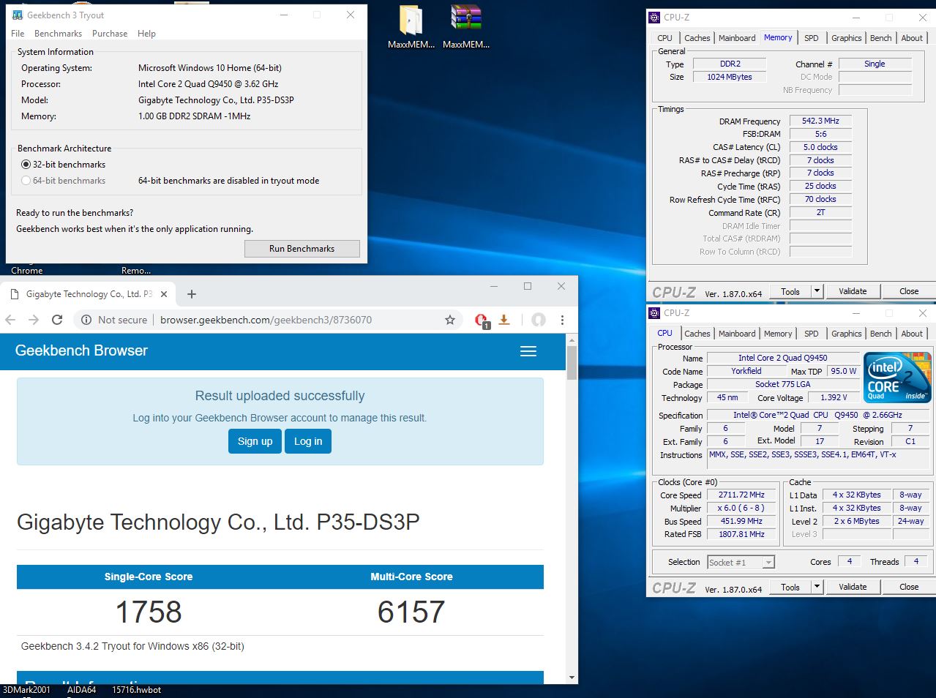Click Validate in CPU CPU-Z window
The width and height of the screenshot is (936, 698).
(853, 587)
